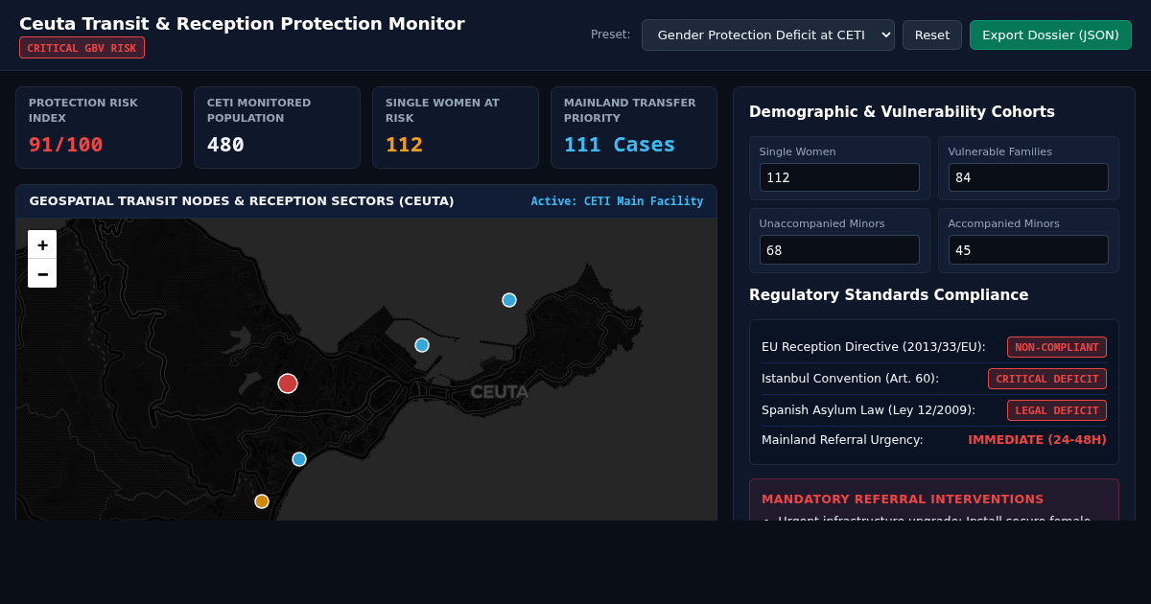This screenshot has height=604, width=1151.
Task: Click the Active: CETI Main Facility label
Action: click(x=617, y=201)
